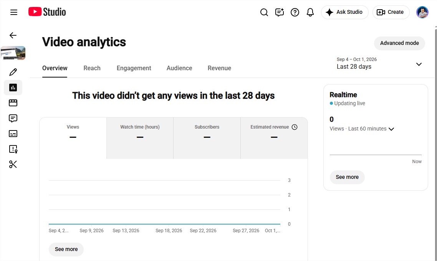Click the clock icon beside Estimated revenue
The image size is (437, 261).
[x=295, y=127]
